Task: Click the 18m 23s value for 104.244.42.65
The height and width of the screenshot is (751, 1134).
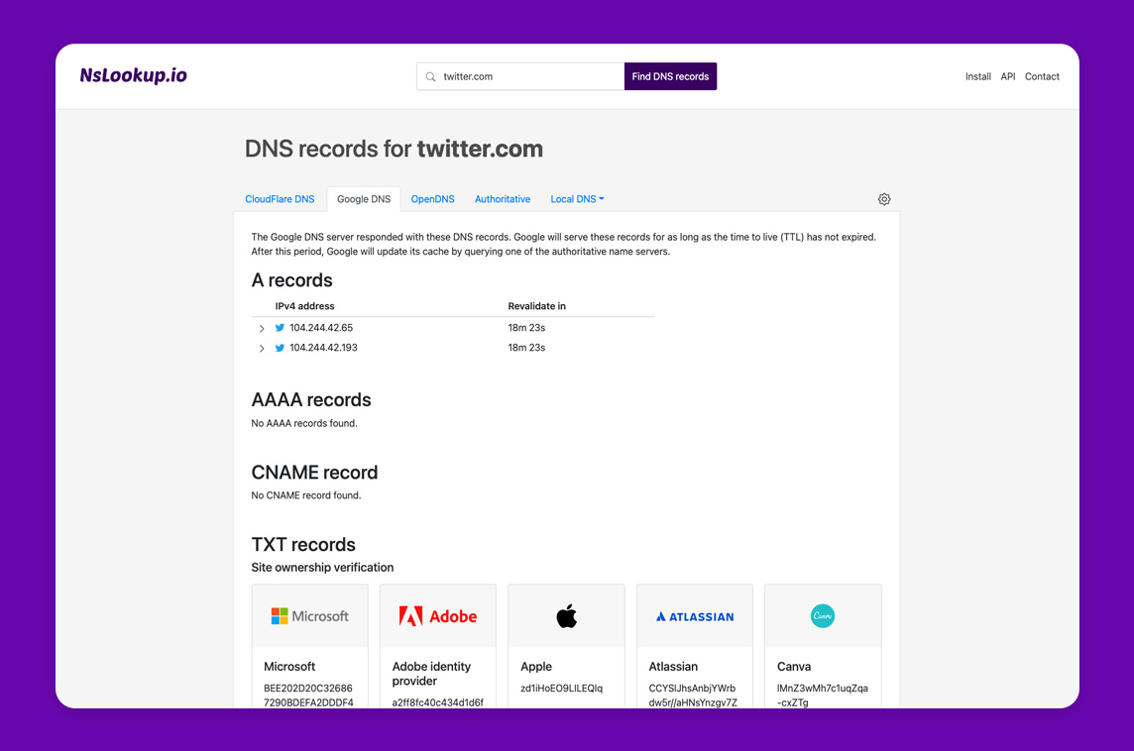Action: click(526, 327)
